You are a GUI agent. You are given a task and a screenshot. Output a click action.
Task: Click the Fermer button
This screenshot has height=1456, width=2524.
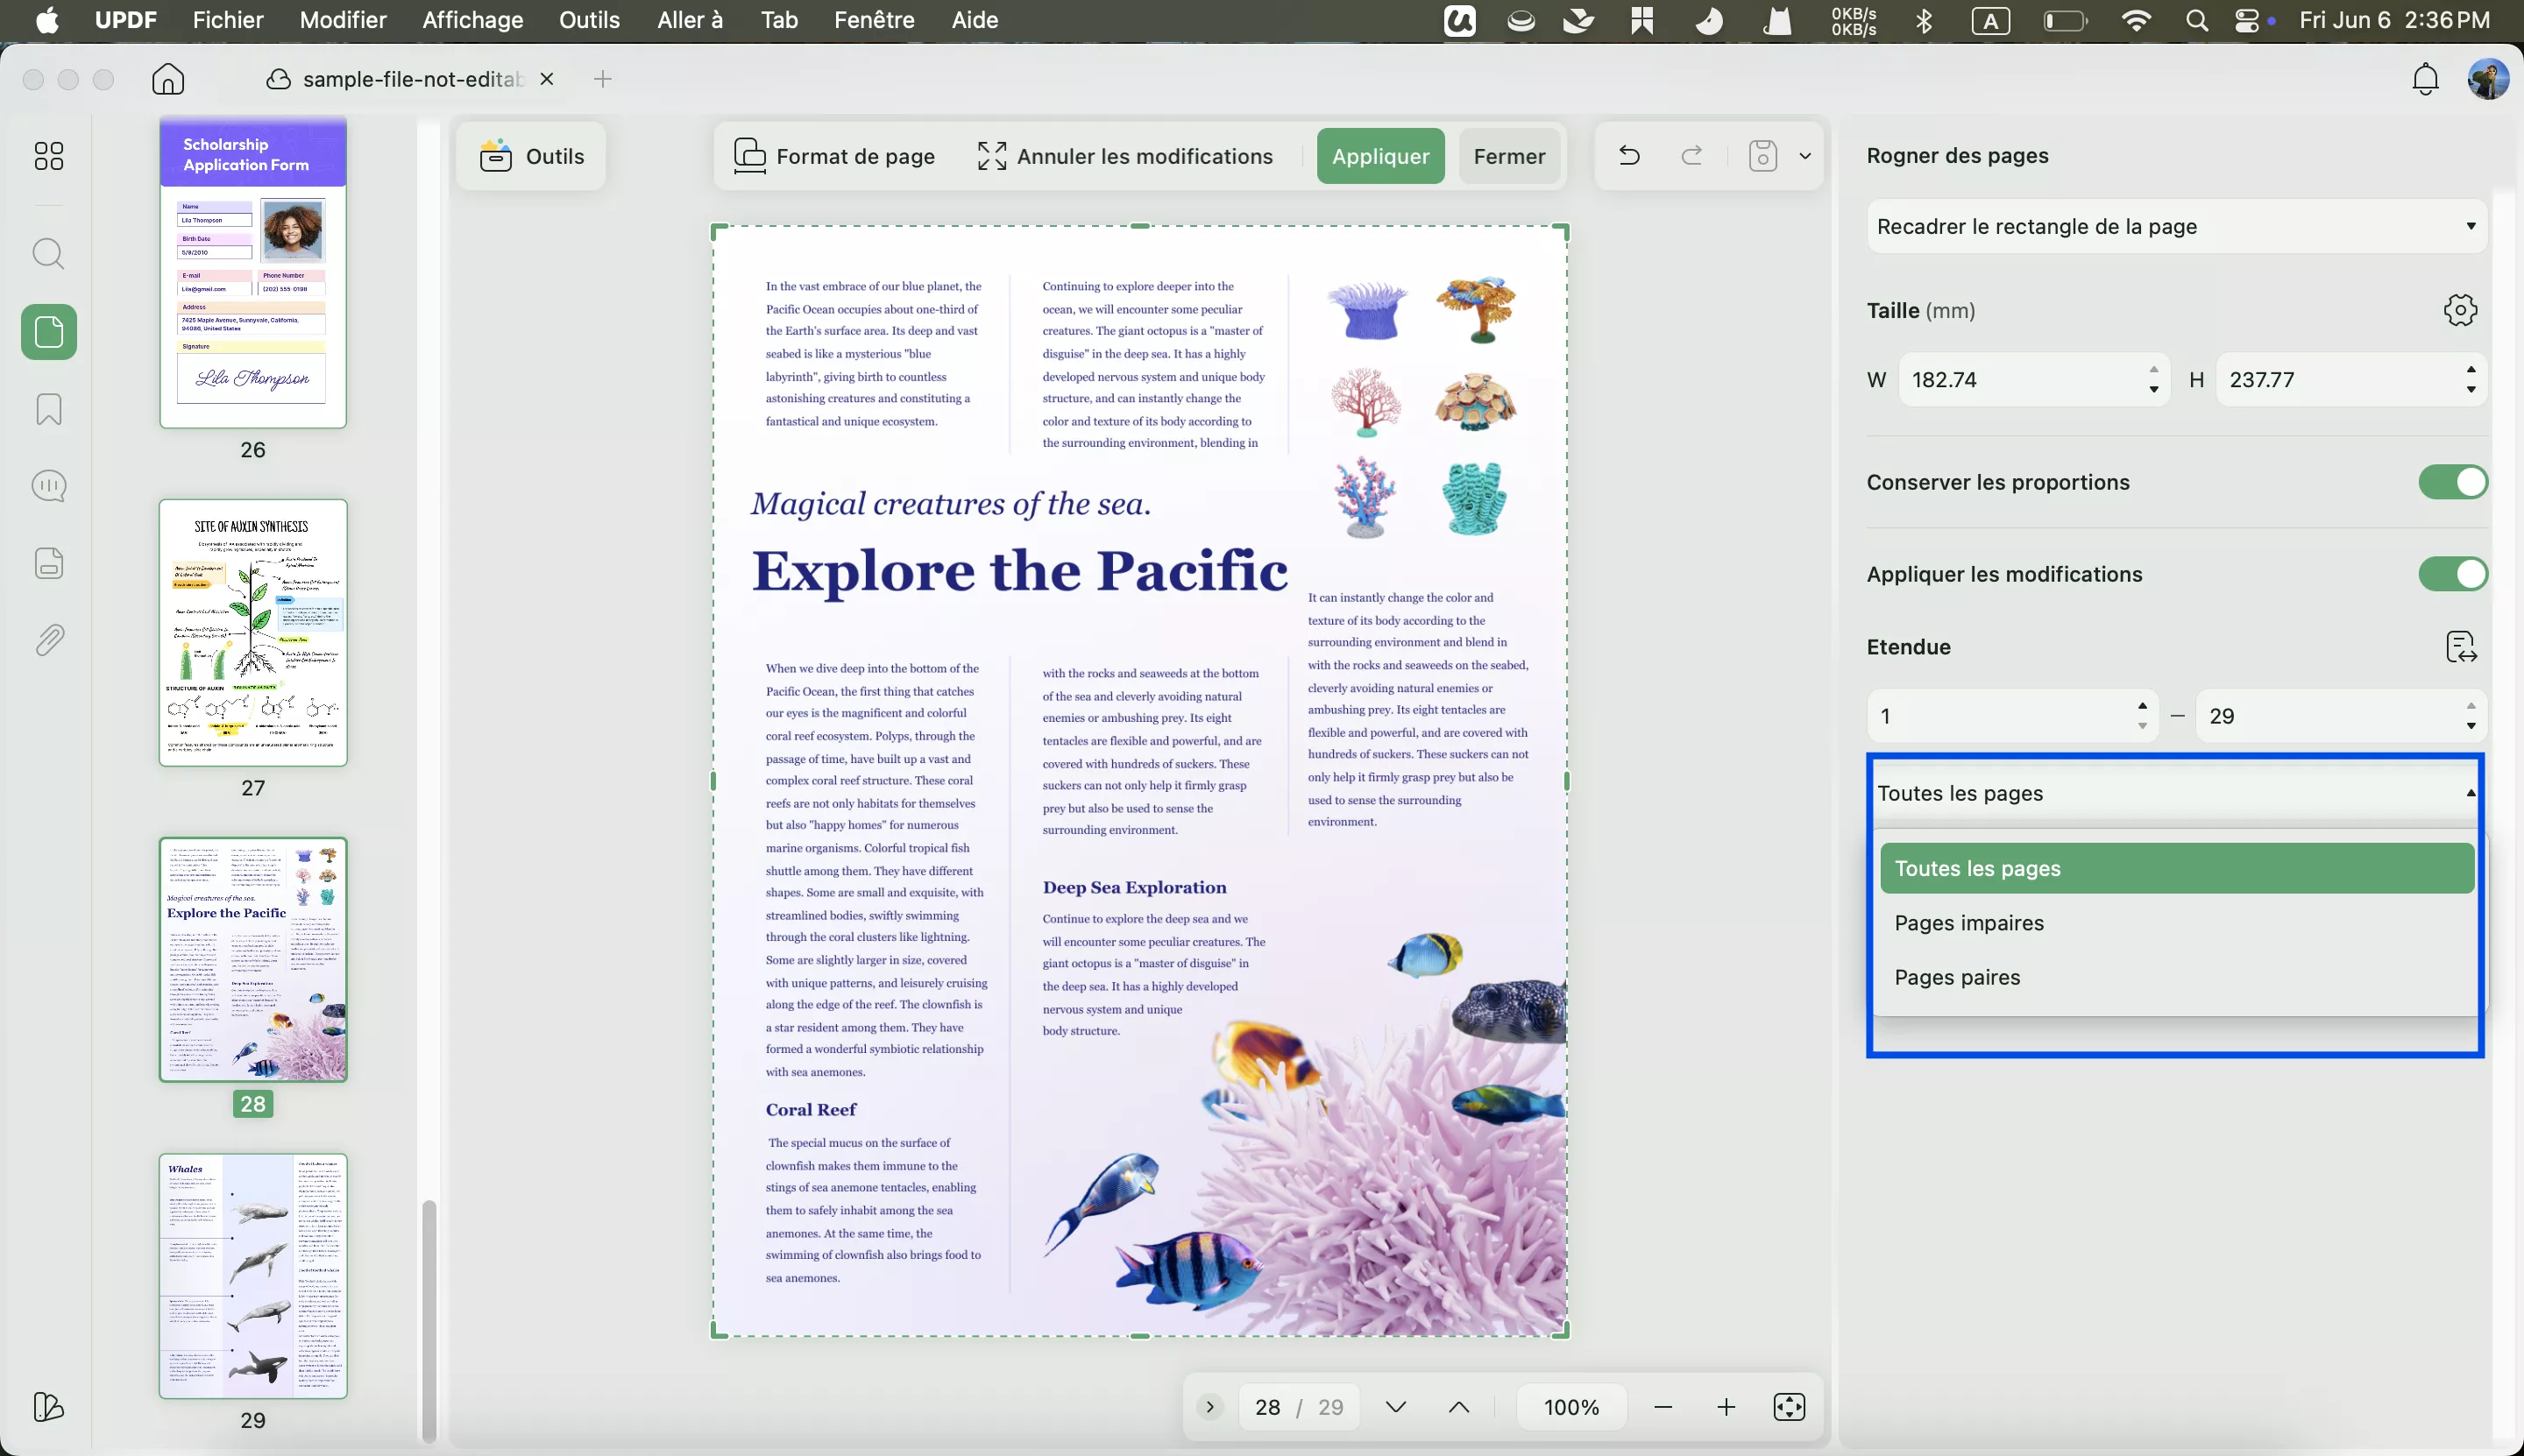[1508, 156]
